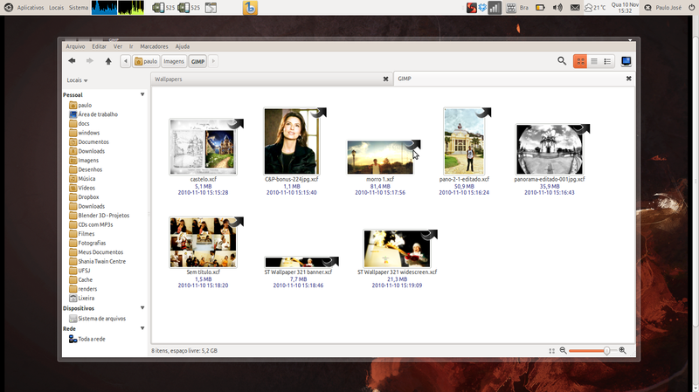Switch to list view mode

(x=593, y=61)
